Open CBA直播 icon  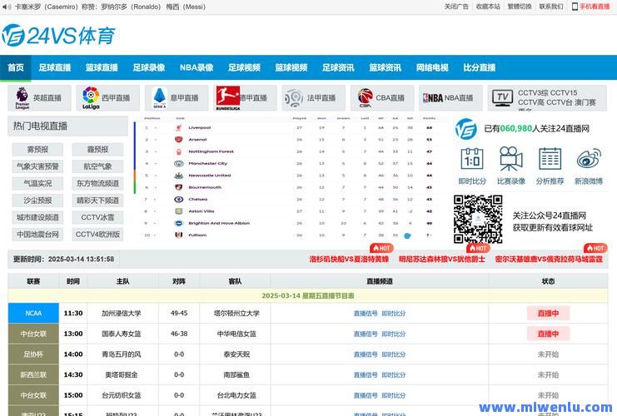point(366,98)
